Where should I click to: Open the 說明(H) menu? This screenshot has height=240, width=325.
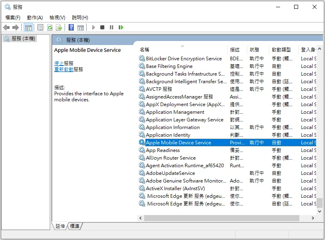click(x=80, y=18)
